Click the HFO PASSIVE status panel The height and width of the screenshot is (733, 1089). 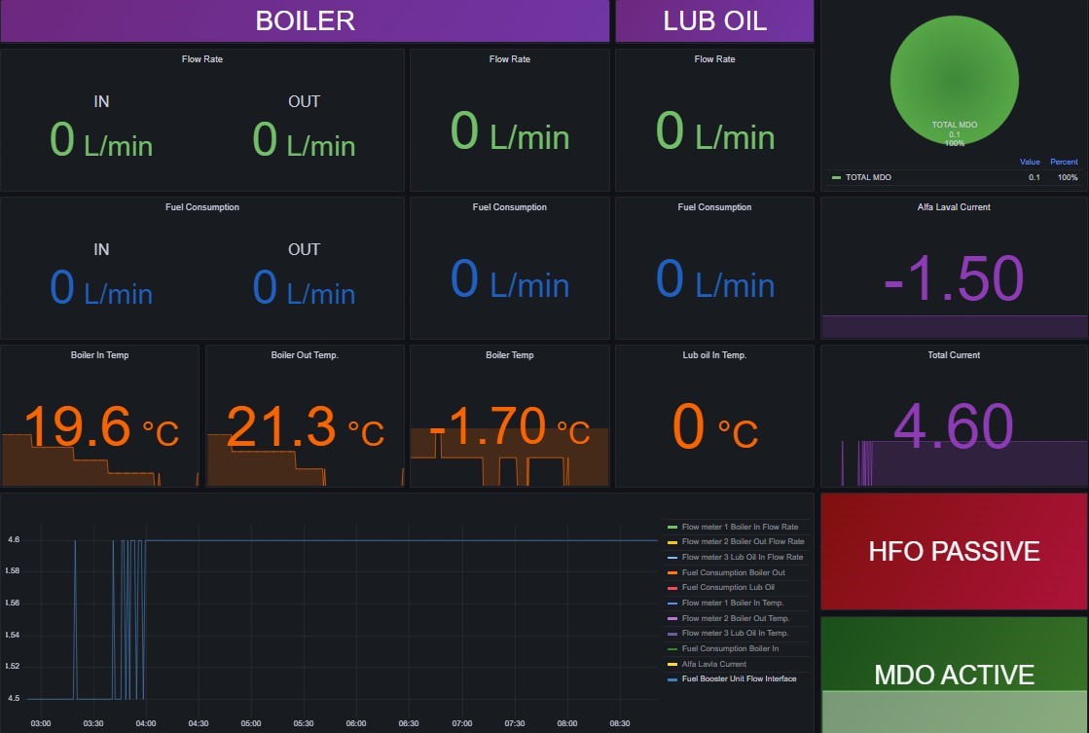954,552
